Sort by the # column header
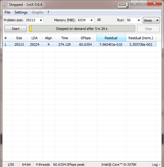Screen dimensions: 164x167 (7, 38)
